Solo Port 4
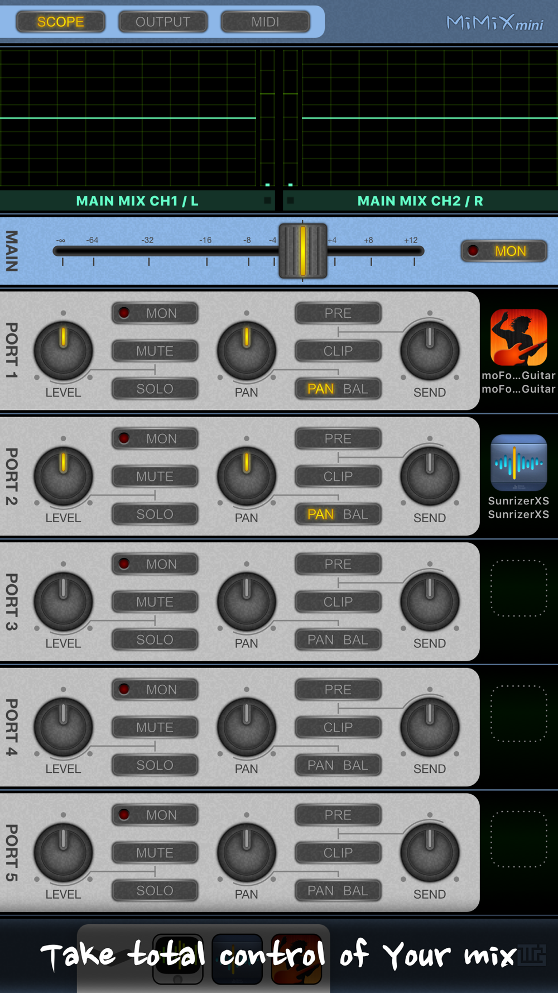Image resolution: width=558 pixels, height=993 pixels. (155, 765)
